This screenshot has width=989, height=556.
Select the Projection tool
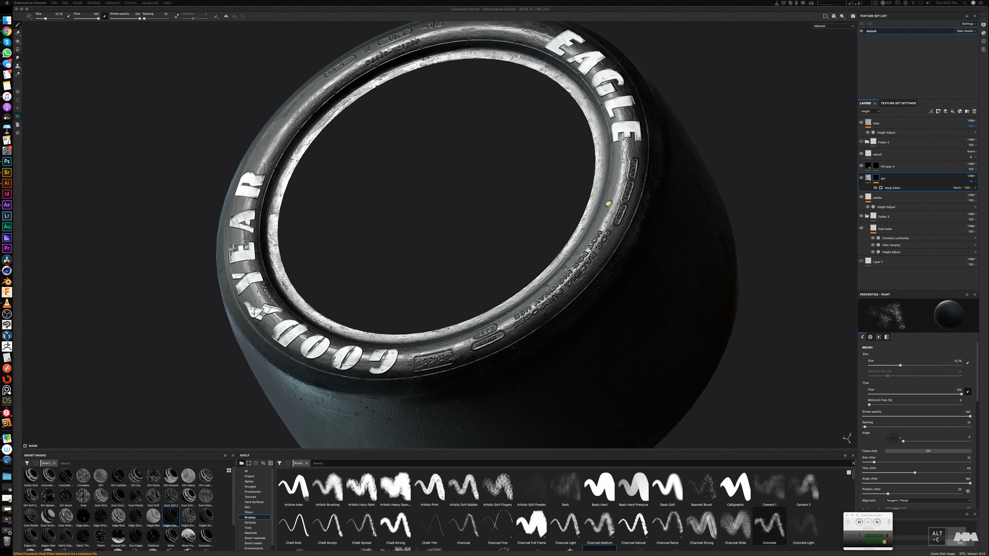18,41
